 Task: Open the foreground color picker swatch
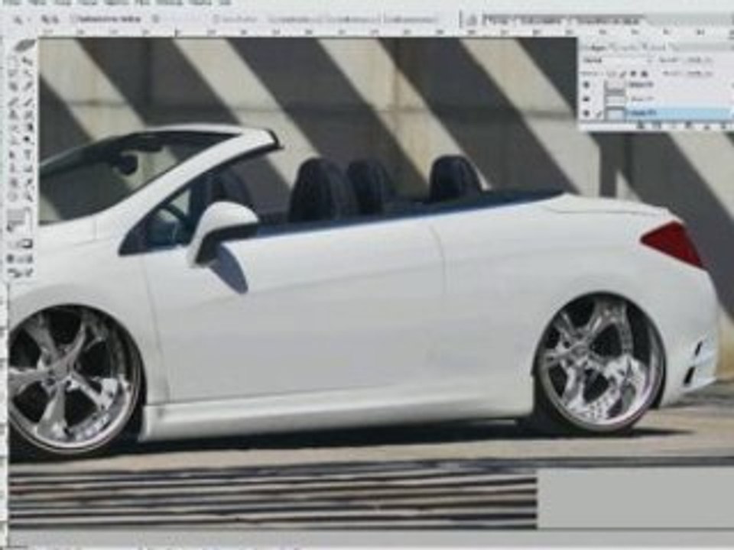tap(16, 215)
